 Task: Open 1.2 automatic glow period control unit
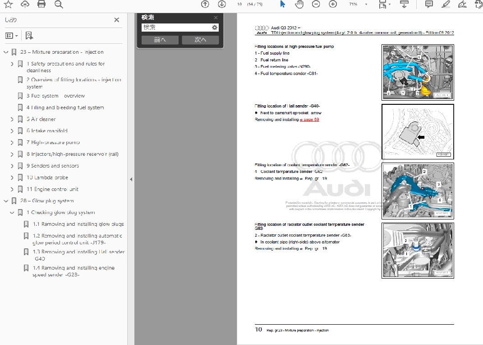click(77, 239)
